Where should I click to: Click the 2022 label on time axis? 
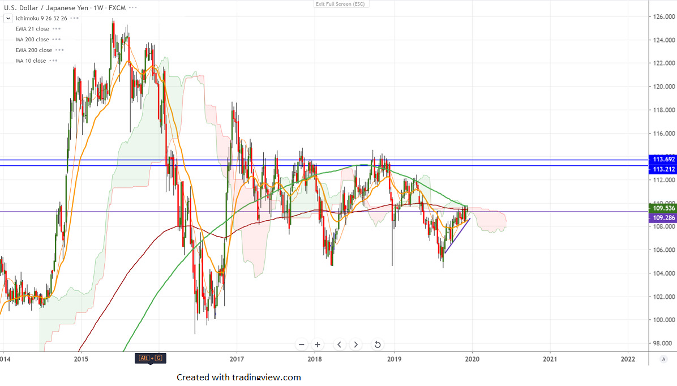(x=628, y=359)
